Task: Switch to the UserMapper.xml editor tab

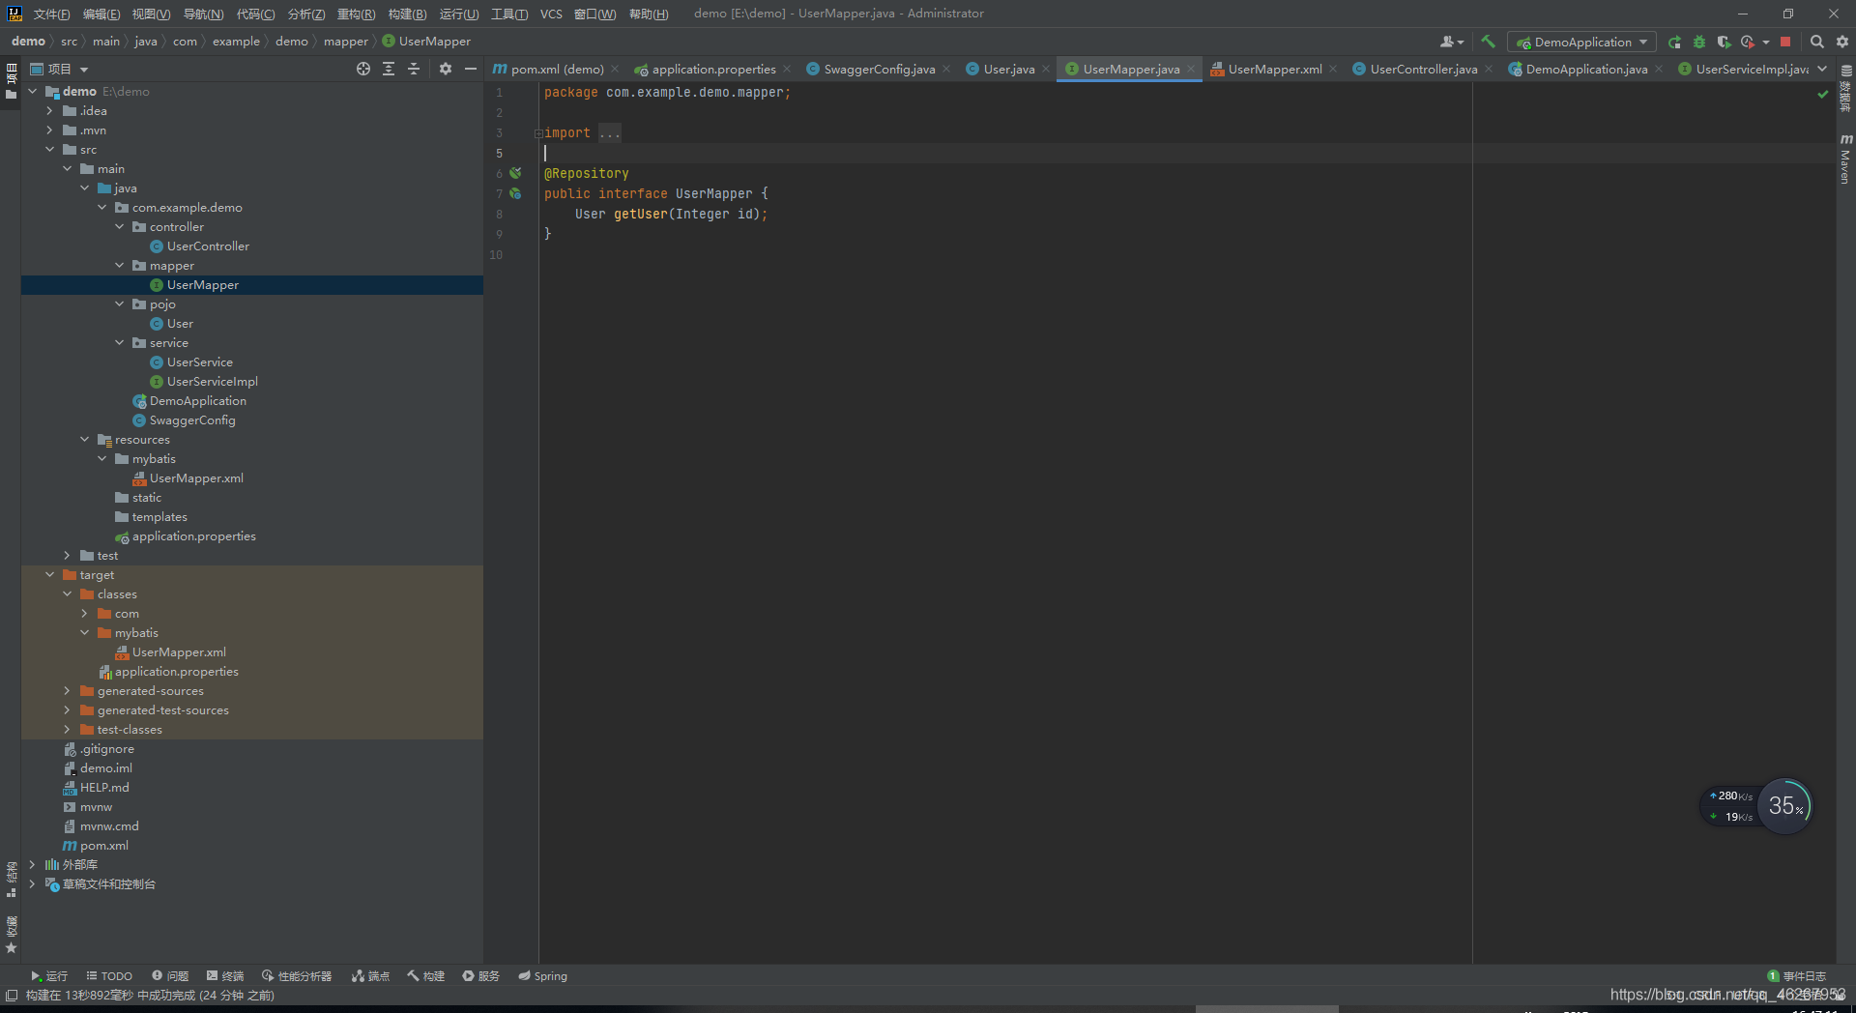Action: coord(1273,69)
